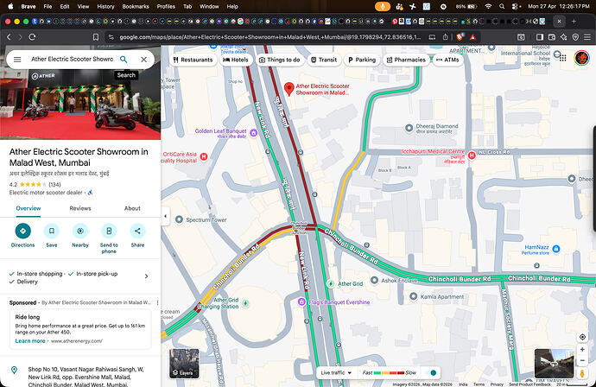
Task: Clear the search box with the X icon
Action: [143, 60]
